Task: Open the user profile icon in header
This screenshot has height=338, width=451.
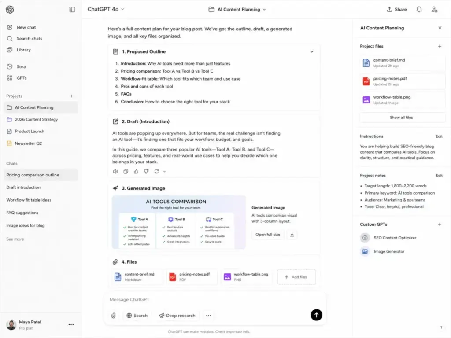Action: pyautogui.click(x=434, y=10)
